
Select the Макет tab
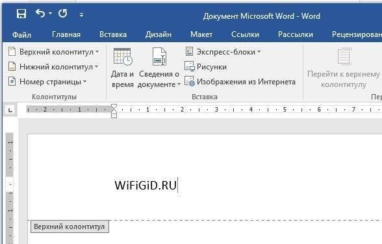pos(201,34)
